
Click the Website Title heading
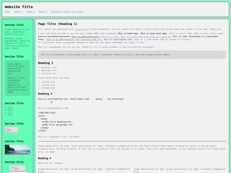[x=19, y=7]
